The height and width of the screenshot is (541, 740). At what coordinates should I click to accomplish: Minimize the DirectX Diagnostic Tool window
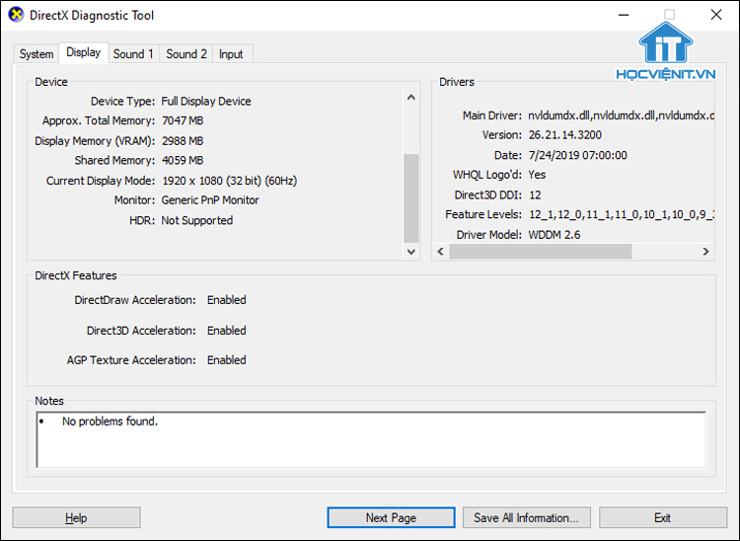[x=624, y=15]
